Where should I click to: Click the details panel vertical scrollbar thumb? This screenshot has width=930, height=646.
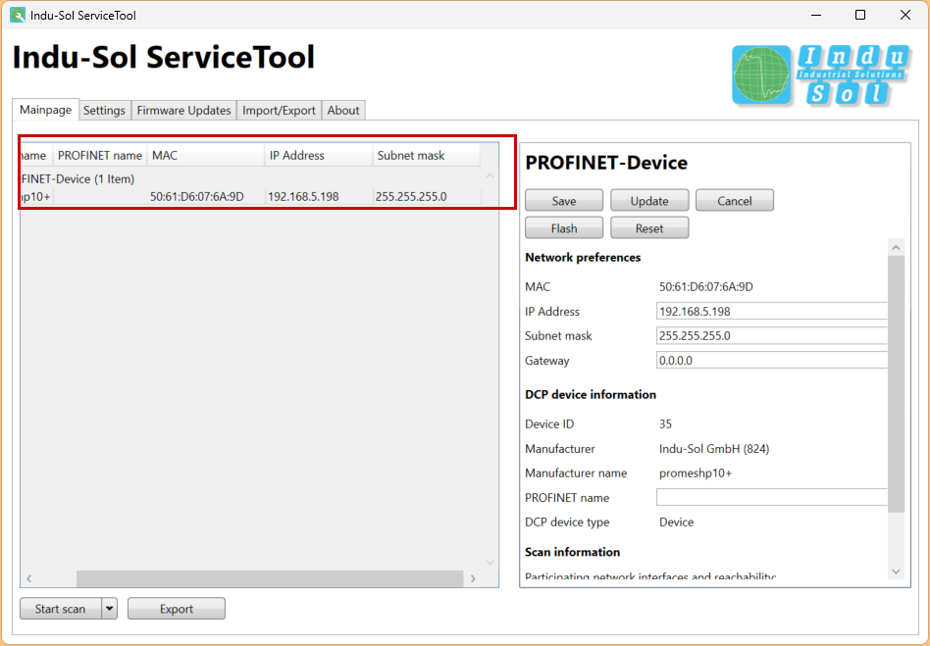tap(897, 384)
